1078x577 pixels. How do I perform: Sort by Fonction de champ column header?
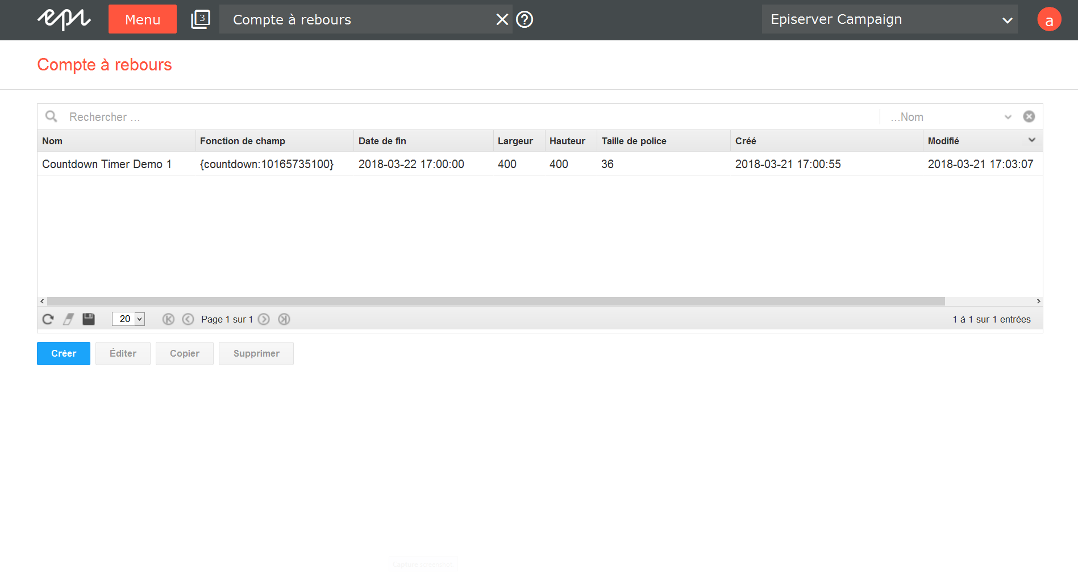[x=274, y=141]
